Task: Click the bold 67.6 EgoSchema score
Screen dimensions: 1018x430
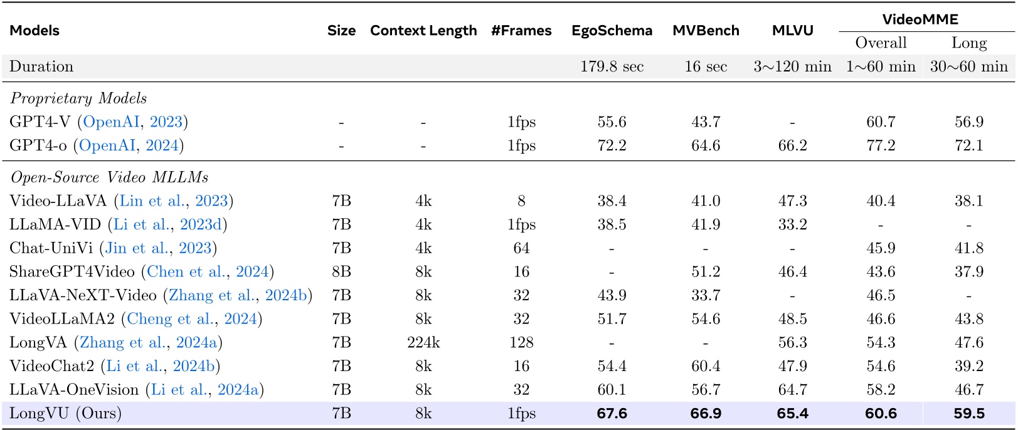Action: pyautogui.click(x=612, y=414)
